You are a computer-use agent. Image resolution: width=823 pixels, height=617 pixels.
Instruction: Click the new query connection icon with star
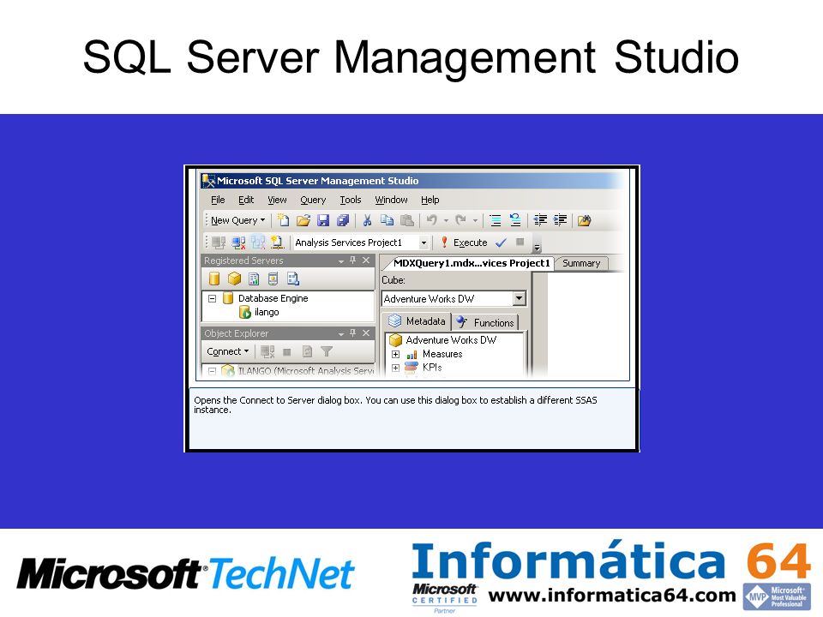277,243
